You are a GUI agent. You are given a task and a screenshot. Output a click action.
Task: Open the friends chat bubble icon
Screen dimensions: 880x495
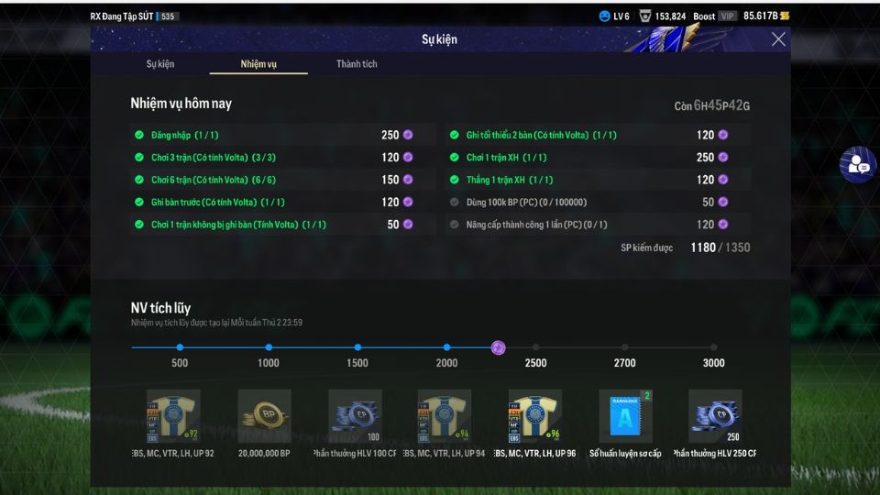click(858, 164)
